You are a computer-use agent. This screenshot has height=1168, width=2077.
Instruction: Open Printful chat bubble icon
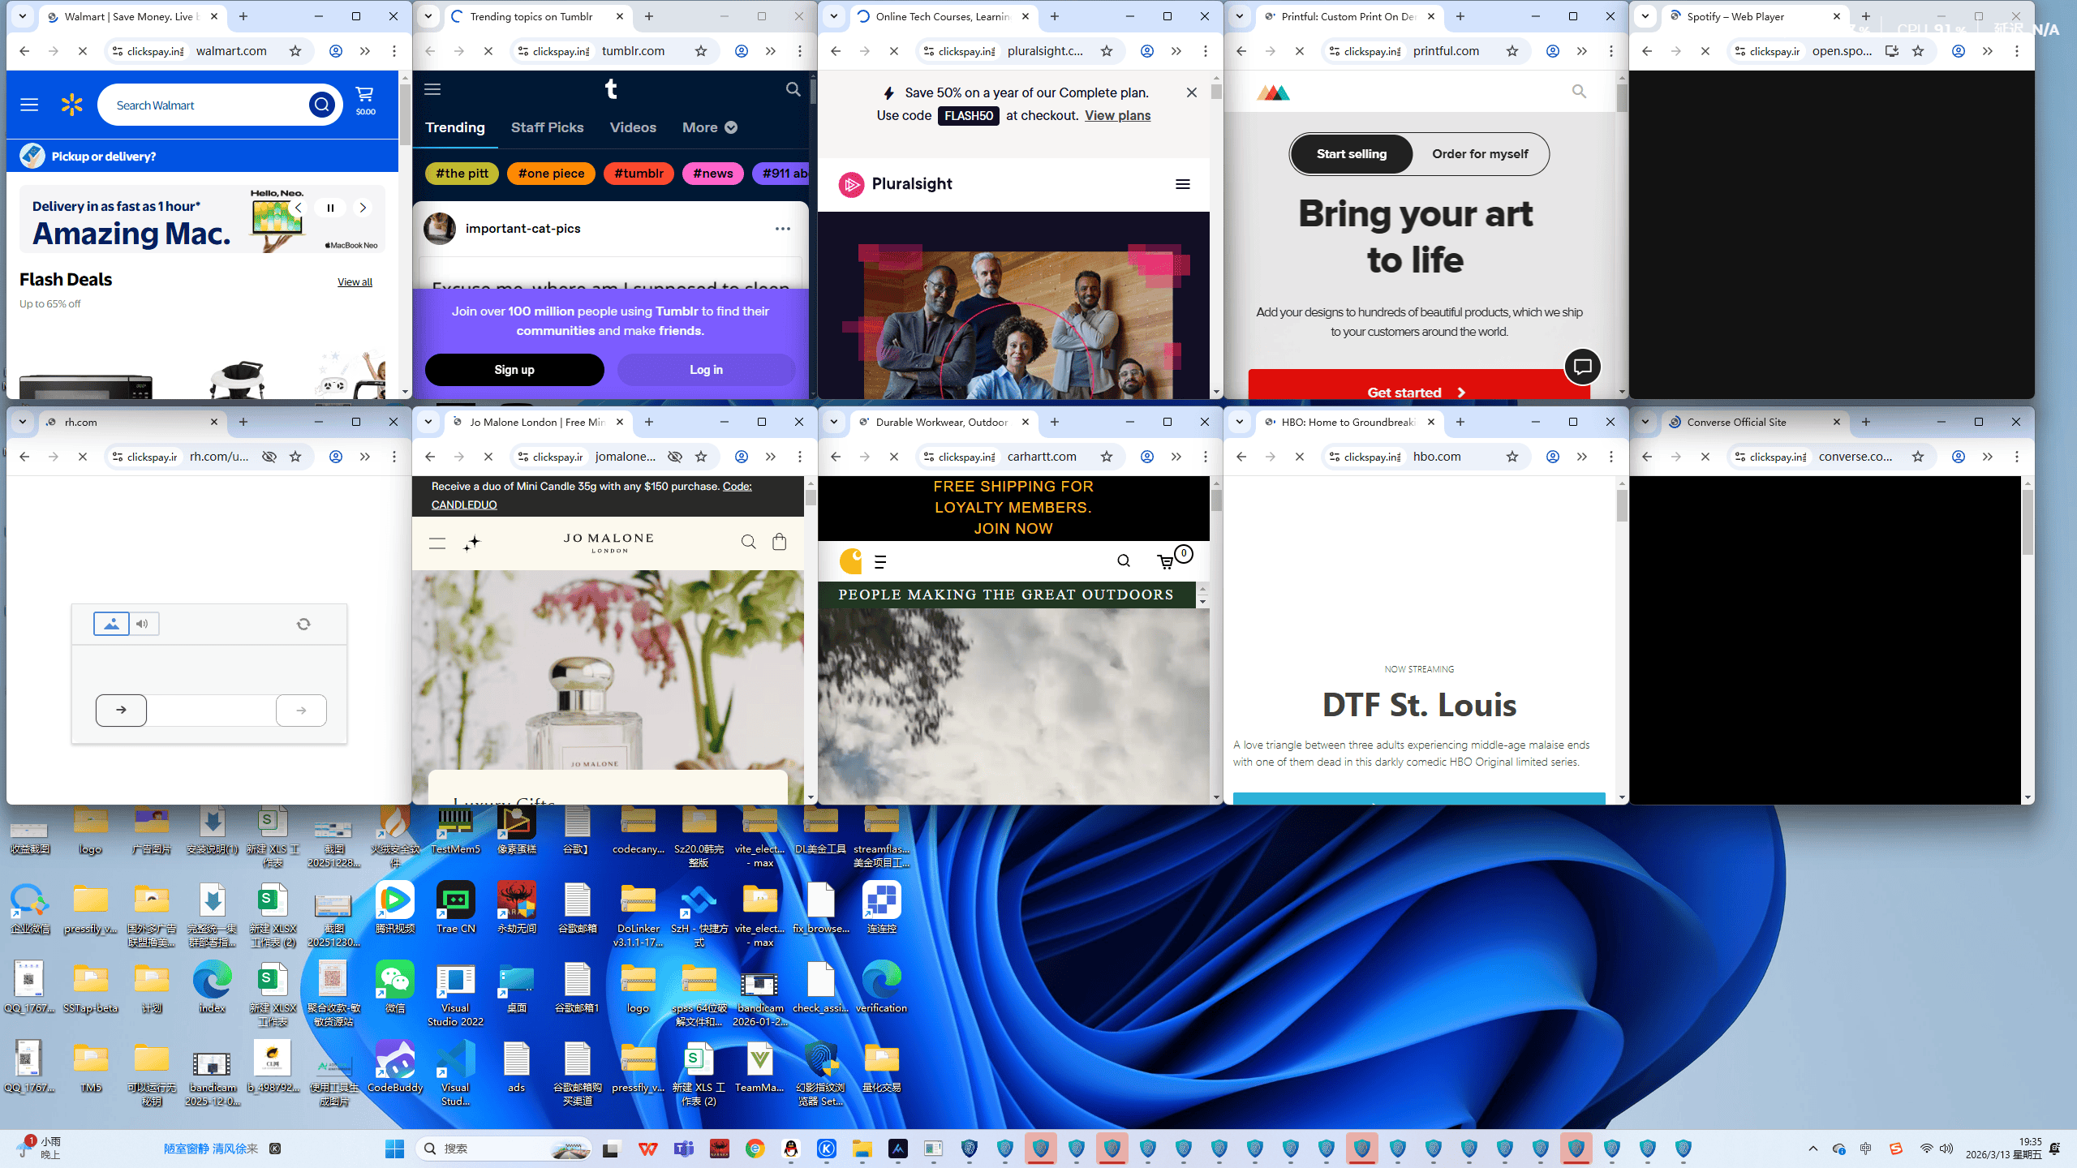[x=1581, y=367]
